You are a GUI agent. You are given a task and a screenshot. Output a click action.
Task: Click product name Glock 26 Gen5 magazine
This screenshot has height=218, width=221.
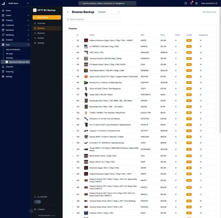click(105, 88)
